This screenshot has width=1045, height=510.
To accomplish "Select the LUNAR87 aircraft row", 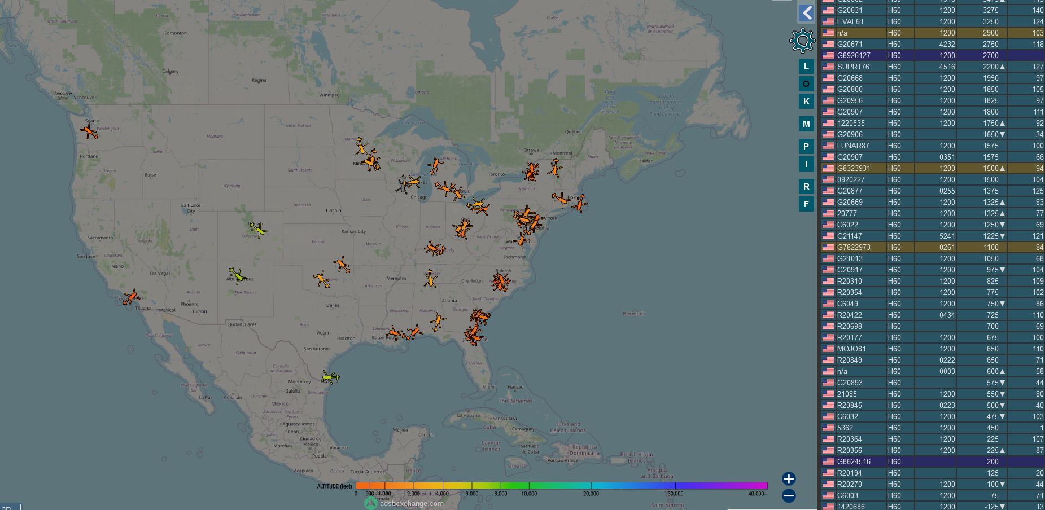I will pos(933,146).
